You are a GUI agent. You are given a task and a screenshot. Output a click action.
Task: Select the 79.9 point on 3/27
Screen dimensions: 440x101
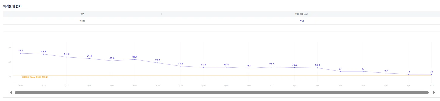[158, 63]
